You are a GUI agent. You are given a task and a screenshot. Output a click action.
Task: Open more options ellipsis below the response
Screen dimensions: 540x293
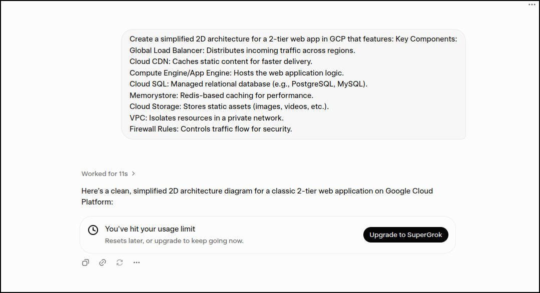point(137,262)
